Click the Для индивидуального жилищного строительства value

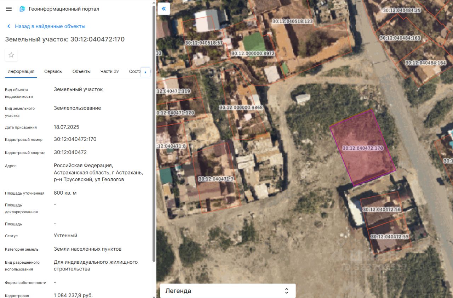click(96, 266)
